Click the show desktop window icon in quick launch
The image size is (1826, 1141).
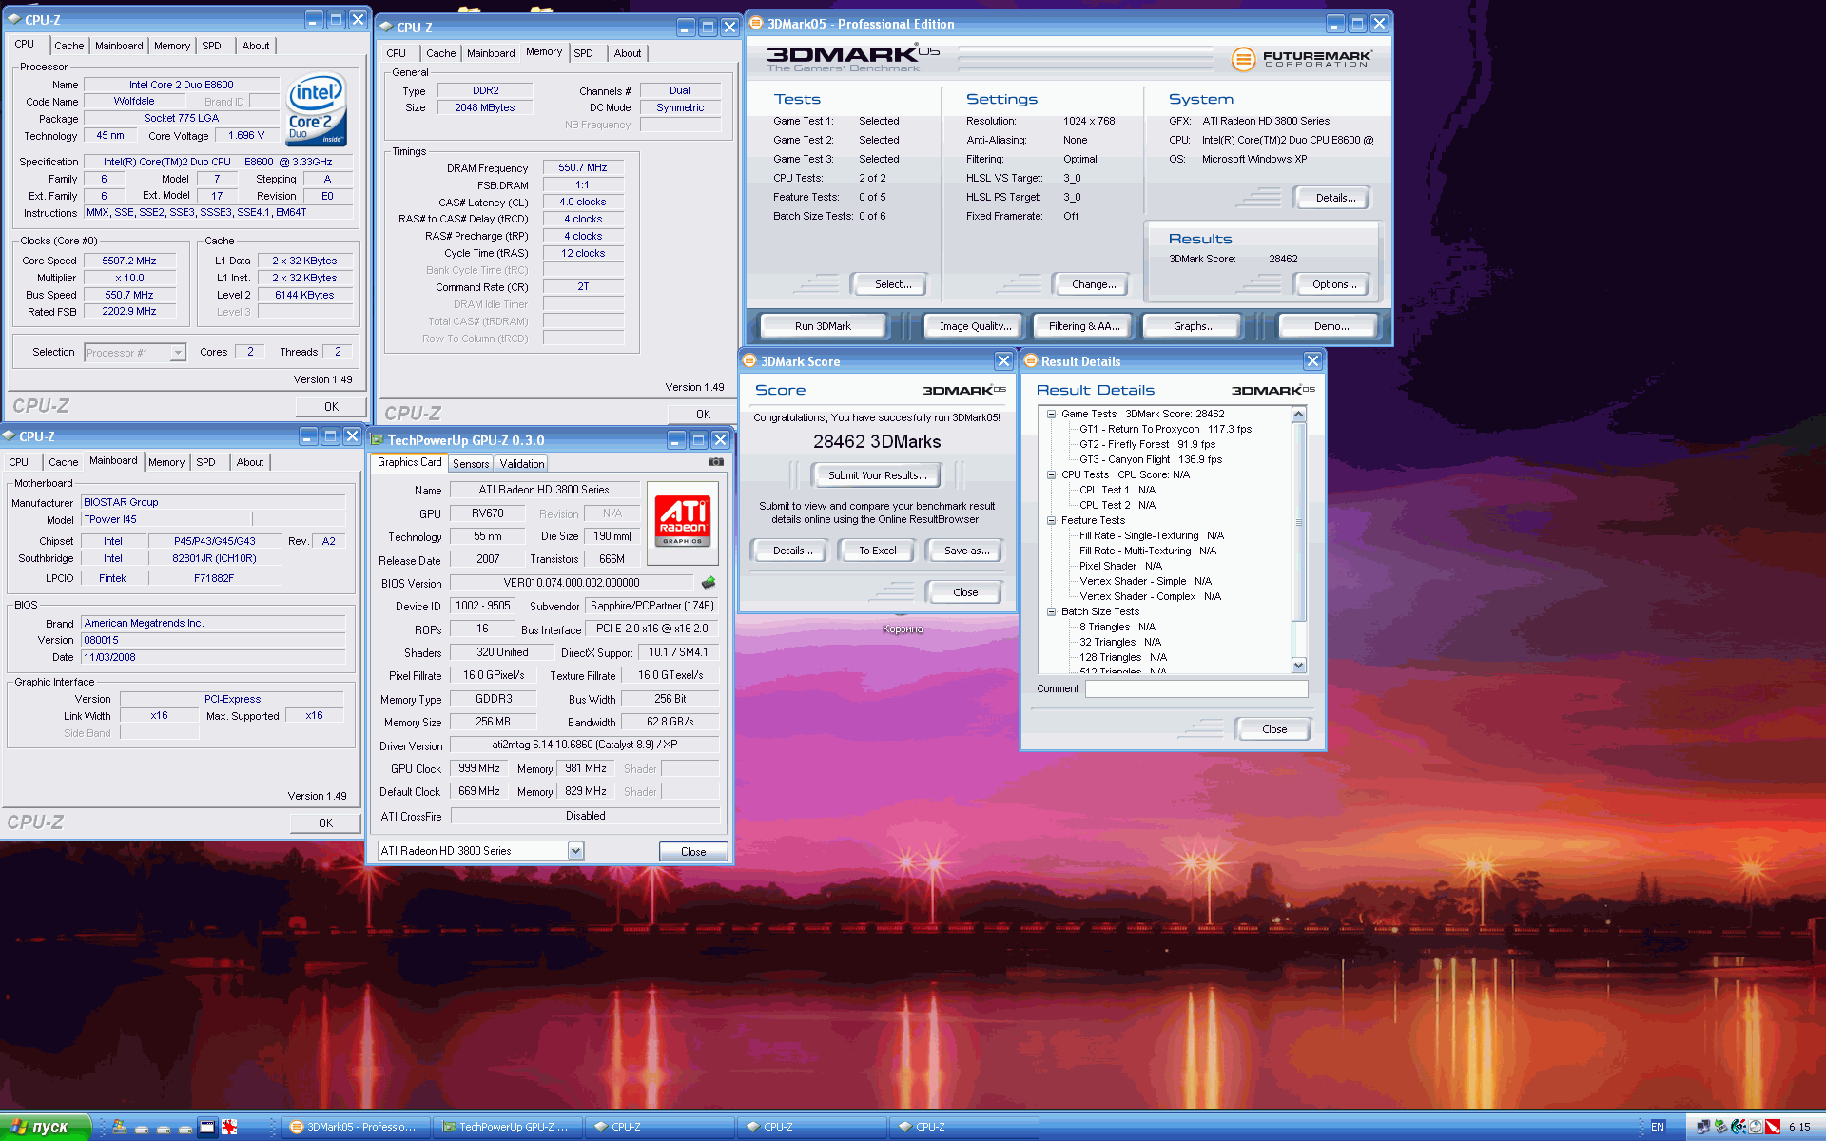pyautogui.click(x=207, y=1127)
